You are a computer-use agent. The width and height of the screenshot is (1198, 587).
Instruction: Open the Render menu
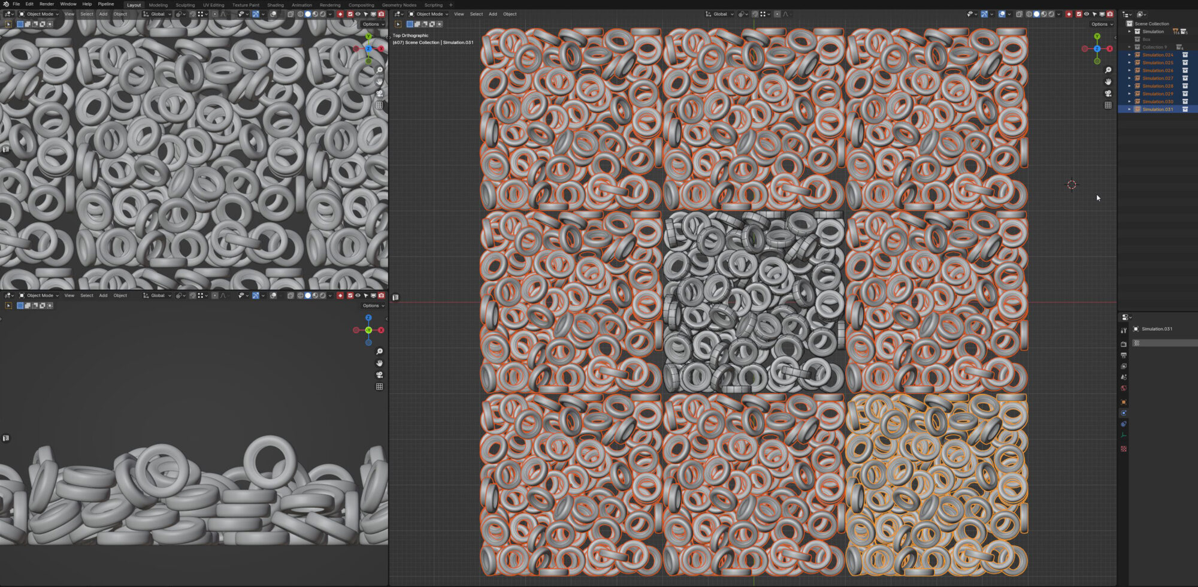point(46,4)
